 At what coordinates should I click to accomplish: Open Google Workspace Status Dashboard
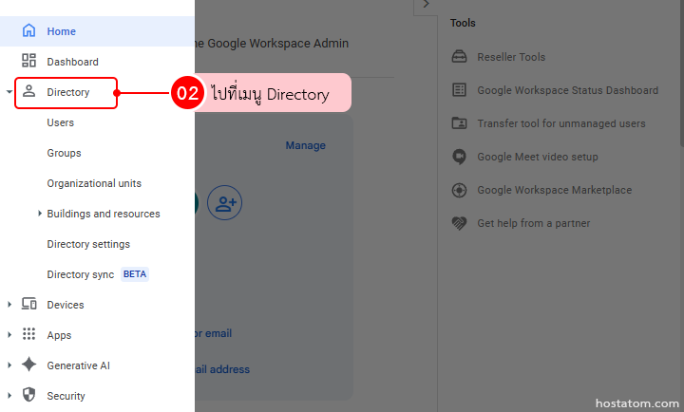(x=567, y=90)
